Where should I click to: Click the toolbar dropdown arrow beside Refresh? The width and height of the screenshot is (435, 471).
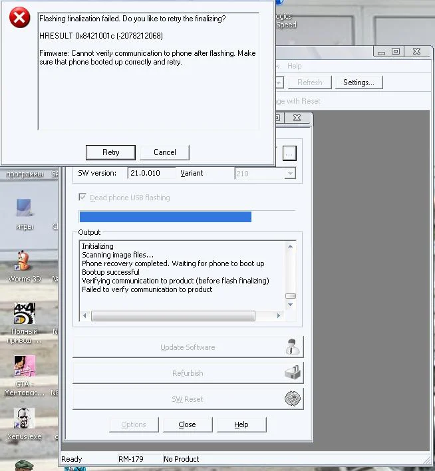tap(279, 82)
